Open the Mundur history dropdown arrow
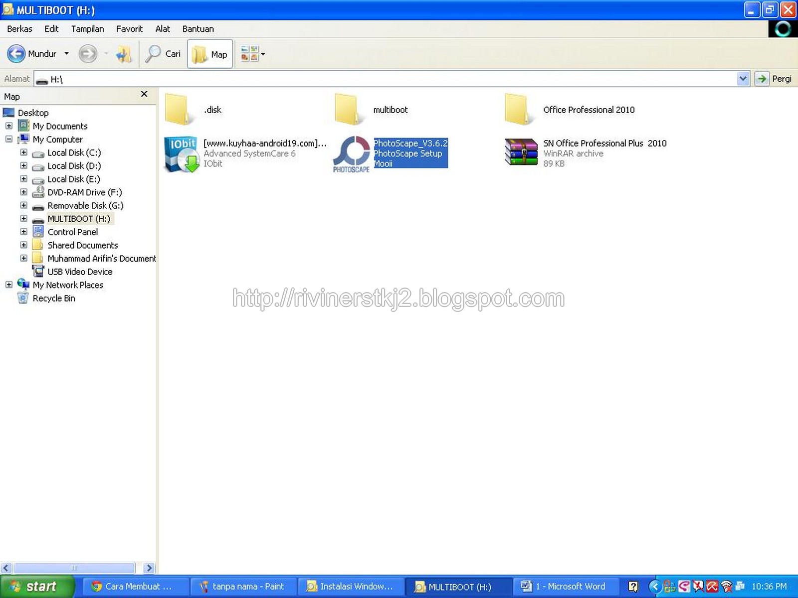Image resolution: width=798 pixels, height=598 pixels. 66,54
